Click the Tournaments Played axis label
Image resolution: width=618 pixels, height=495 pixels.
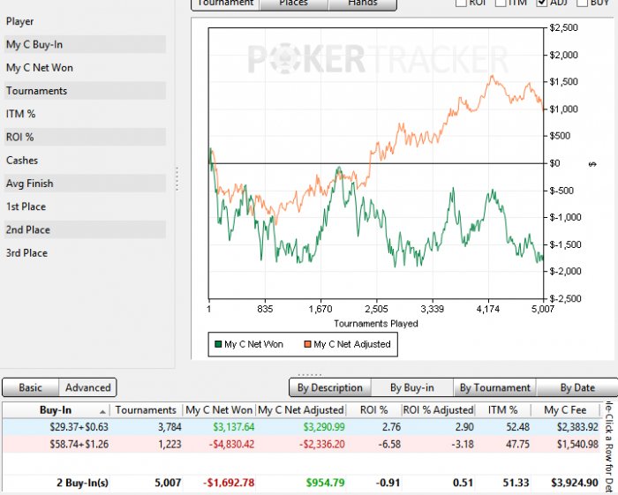(376, 324)
